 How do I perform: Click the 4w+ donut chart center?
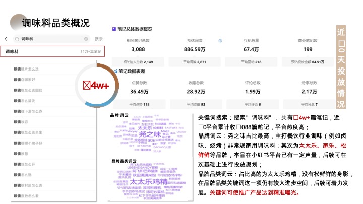pyautogui.click(x=96, y=85)
